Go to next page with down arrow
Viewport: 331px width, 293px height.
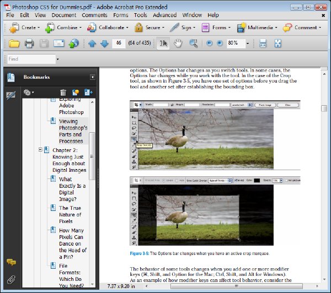click(104, 44)
